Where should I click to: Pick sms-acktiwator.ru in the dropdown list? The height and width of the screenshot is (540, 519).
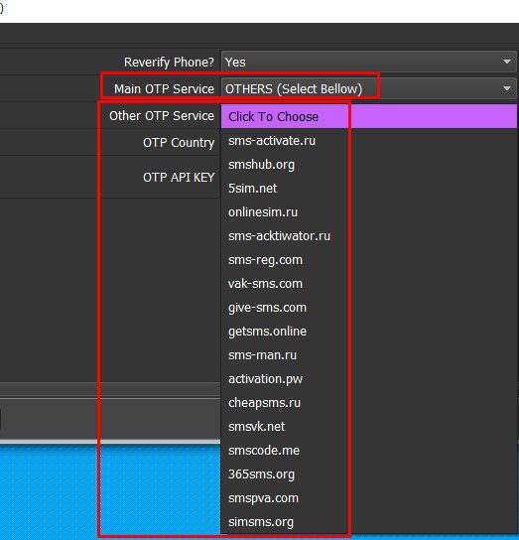pos(369,235)
